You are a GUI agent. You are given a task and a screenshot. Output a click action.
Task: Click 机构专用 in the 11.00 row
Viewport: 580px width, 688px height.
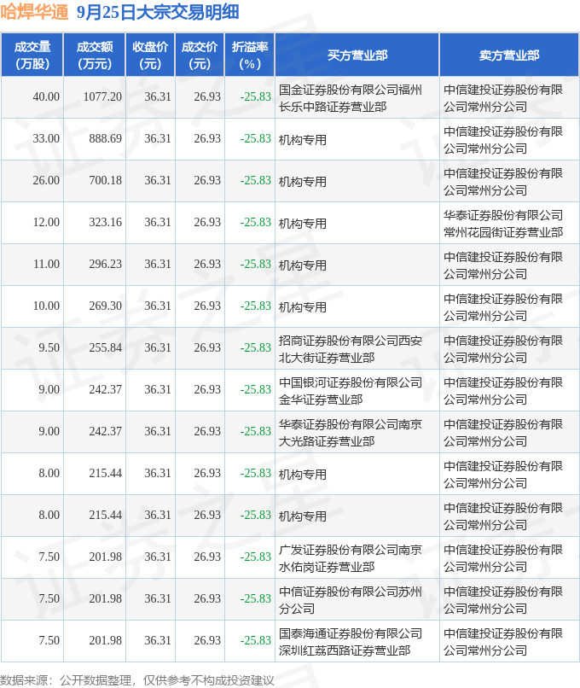[x=303, y=265]
